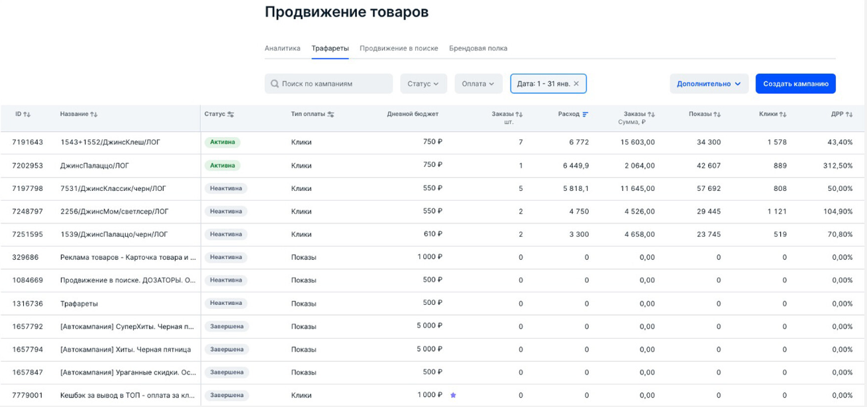Sort by Клики using its arrows
Image resolution: width=867 pixels, height=407 pixels.
pos(783,115)
